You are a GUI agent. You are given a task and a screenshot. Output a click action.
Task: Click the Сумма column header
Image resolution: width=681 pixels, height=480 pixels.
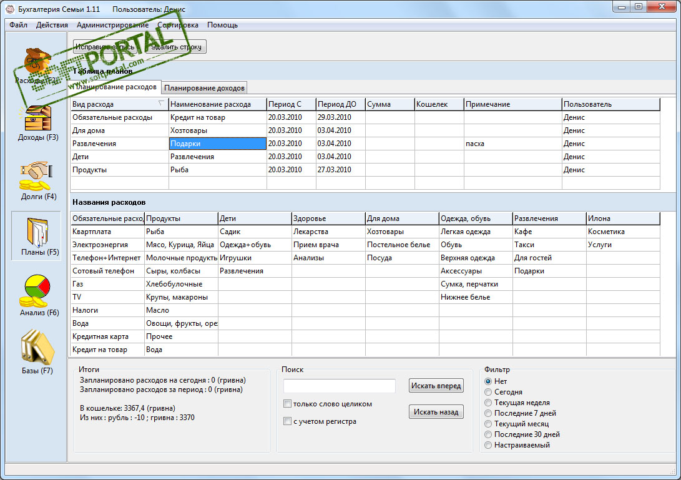pos(390,104)
